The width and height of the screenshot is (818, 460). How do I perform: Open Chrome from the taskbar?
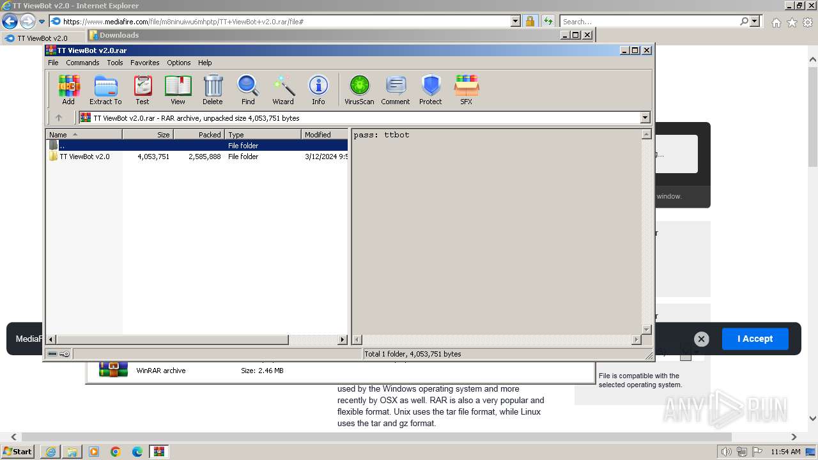[116, 452]
